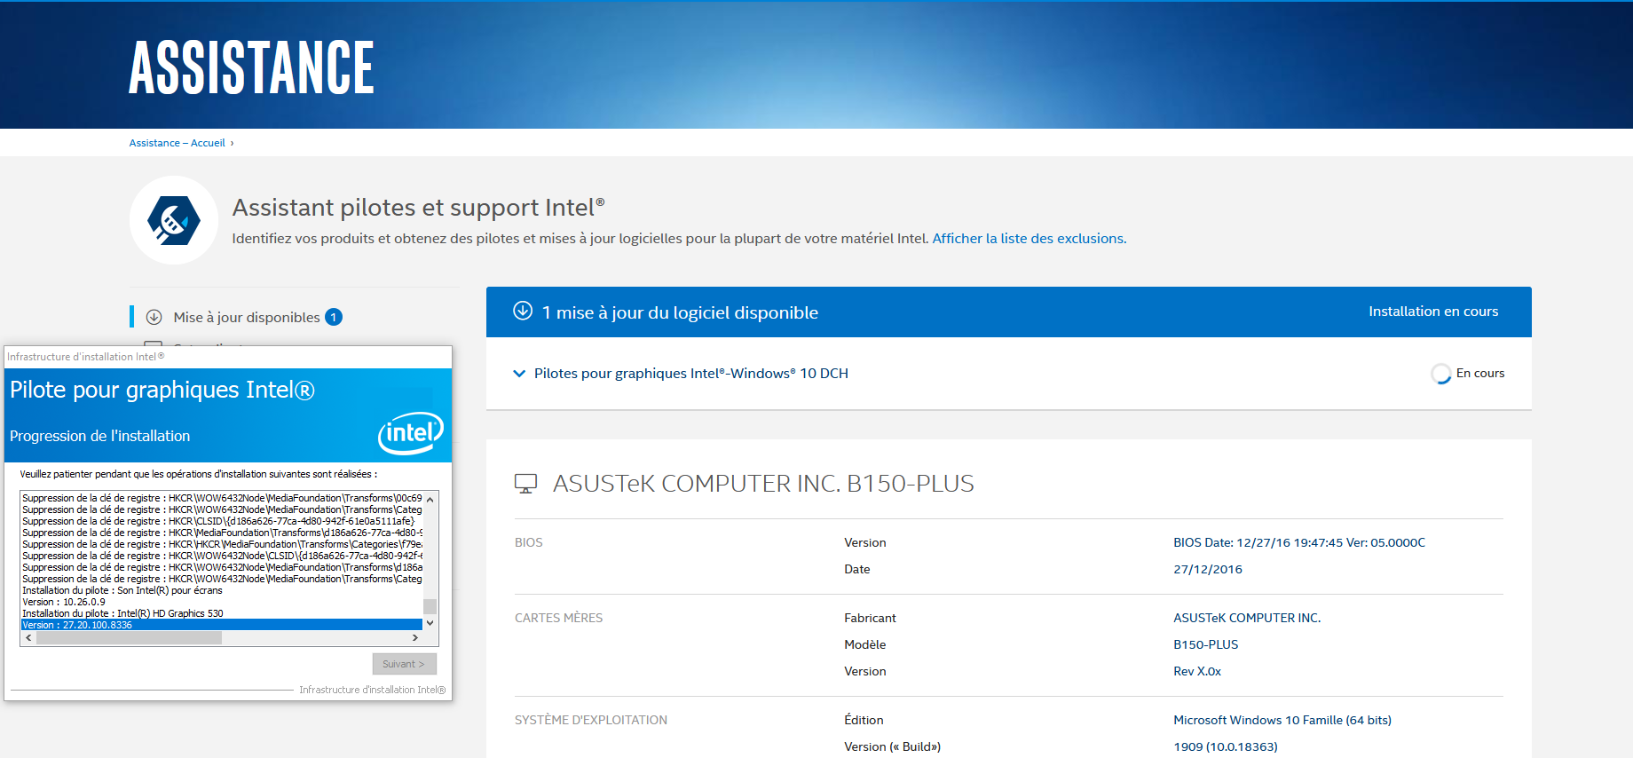
Task: Click the horizontal scrollbar thumb in installer log
Action: tap(129, 637)
